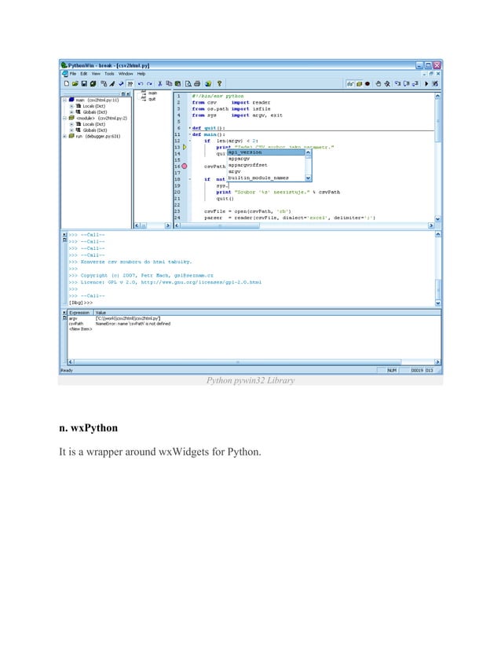Click the Expression column header
Image resolution: width=501 pixels, height=649 pixels.
[x=80, y=313]
